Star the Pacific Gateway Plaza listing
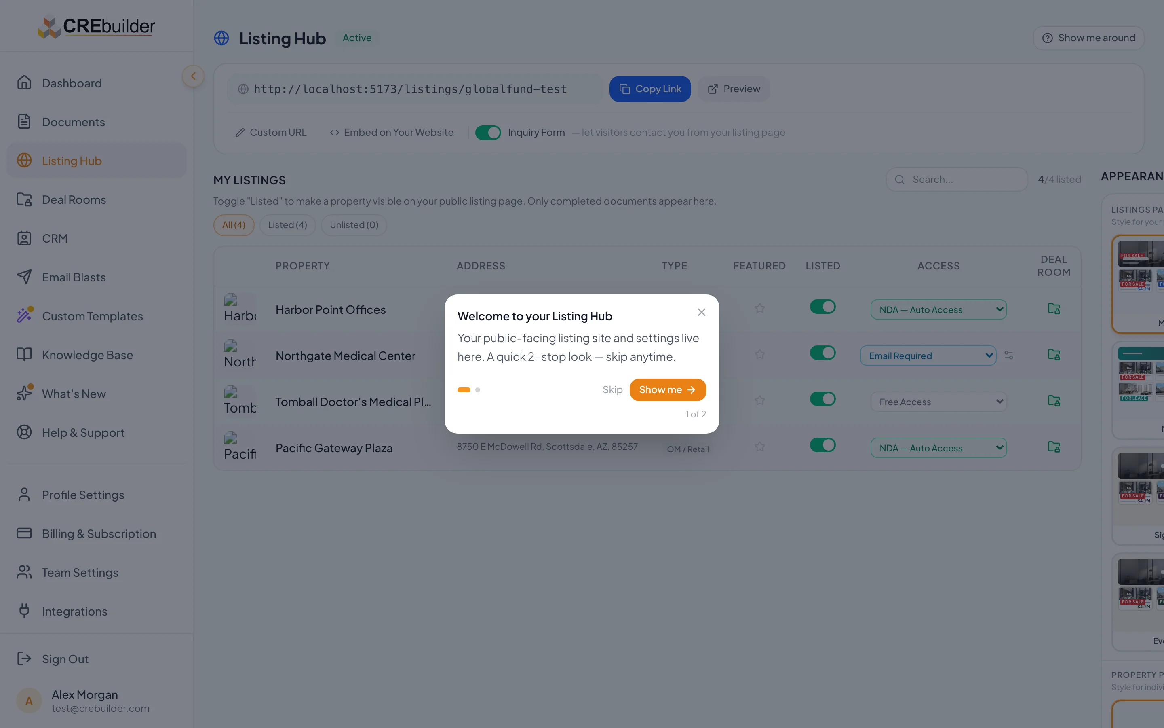This screenshot has height=728, width=1164. pos(759,447)
